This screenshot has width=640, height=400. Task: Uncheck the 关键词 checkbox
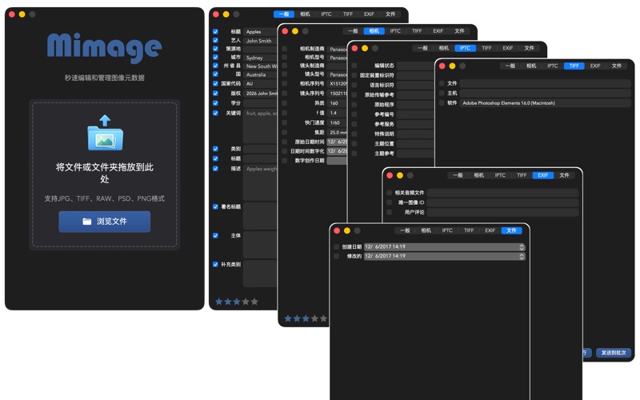tap(215, 113)
